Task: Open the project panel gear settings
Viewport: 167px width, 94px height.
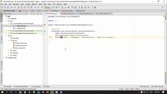Action: pyautogui.click(x=38, y=14)
